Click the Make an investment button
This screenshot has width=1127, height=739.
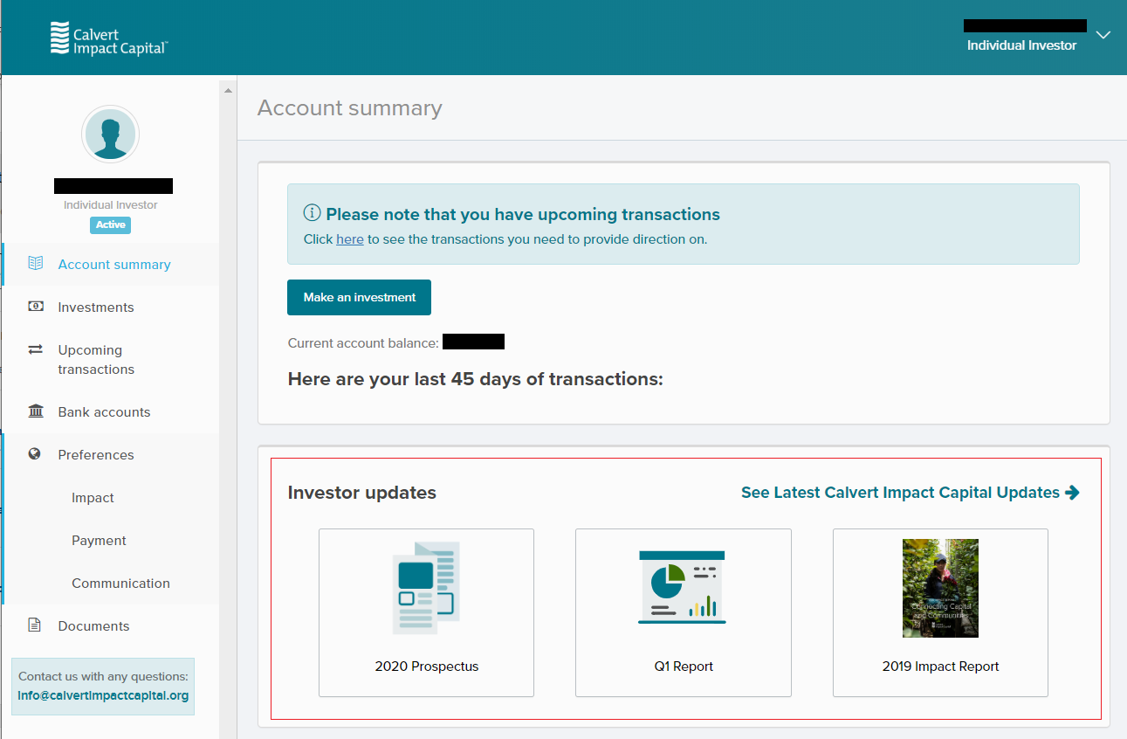[x=359, y=297]
